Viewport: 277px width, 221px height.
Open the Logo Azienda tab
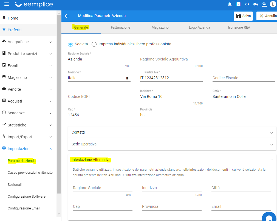(x=199, y=27)
